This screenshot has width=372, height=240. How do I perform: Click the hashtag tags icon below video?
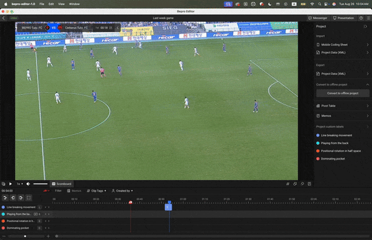click(x=288, y=184)
